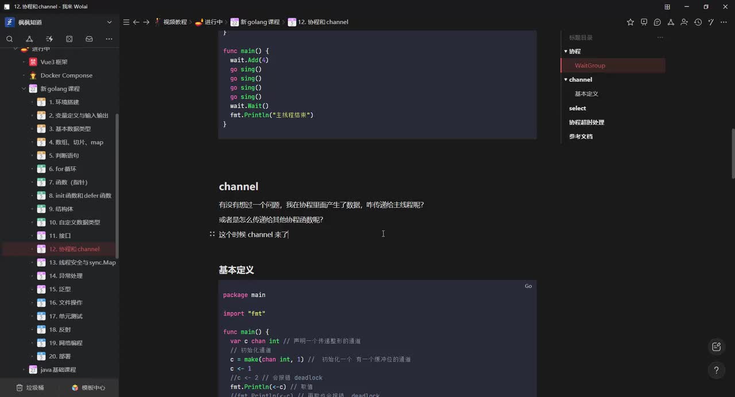Open the Go language selector on code block
735x397 pixels.
coord(528,286)
